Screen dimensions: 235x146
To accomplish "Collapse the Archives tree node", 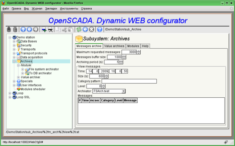I will [x=14, y=61].
